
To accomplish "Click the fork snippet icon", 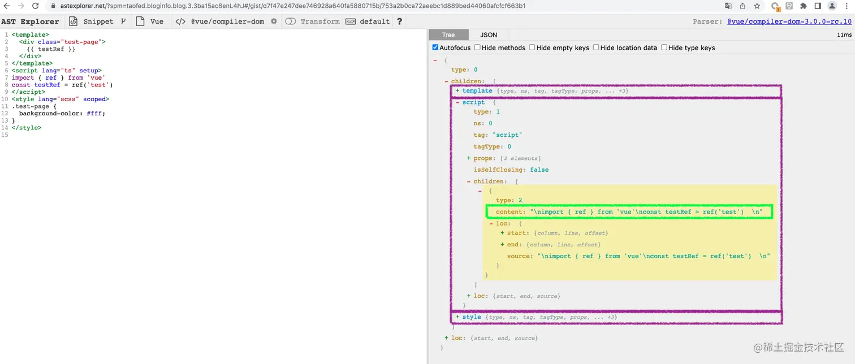I will pos(124,21).
